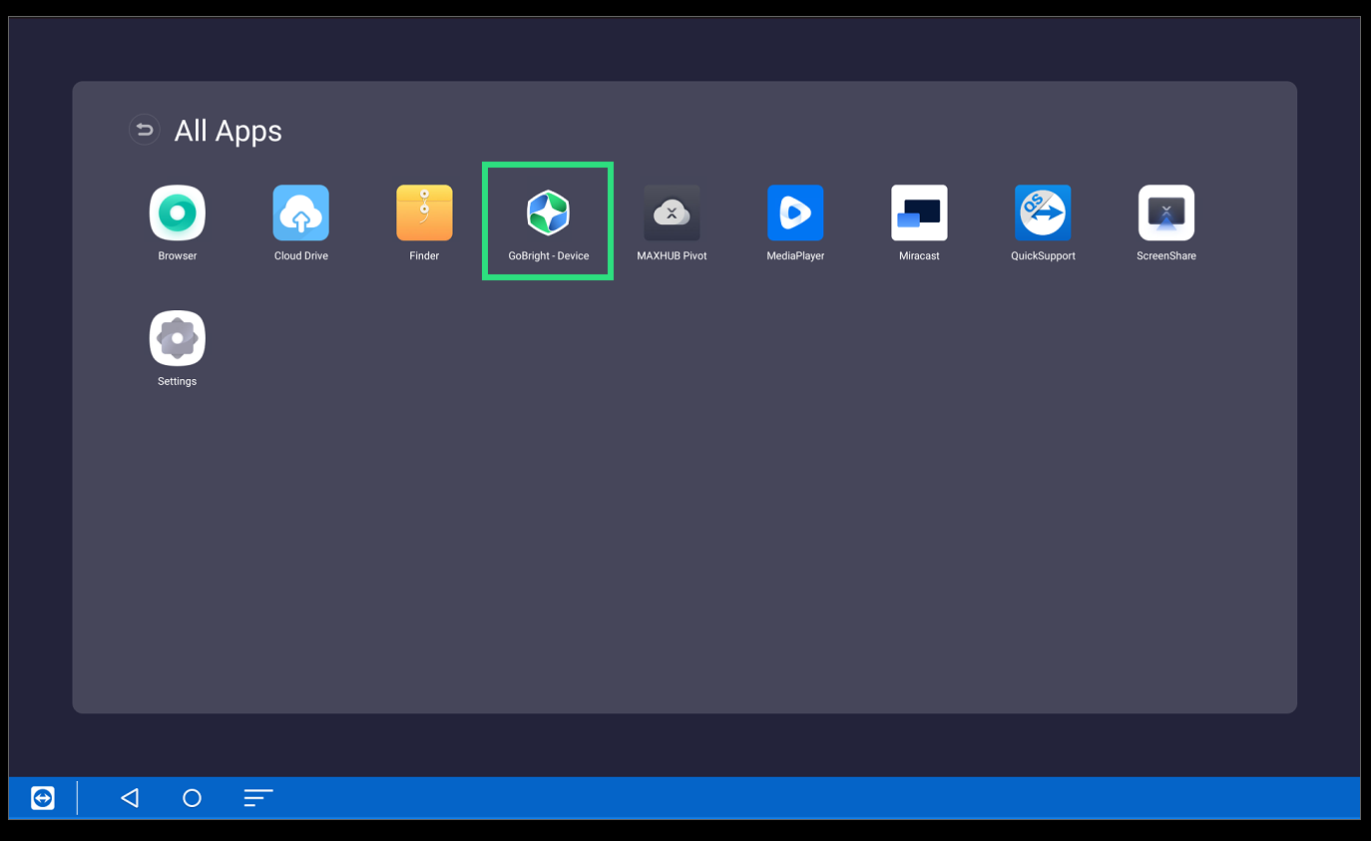1371x841 pixels.
Task: Start the MediaPlayer app
Action: (x=795, y=212)
